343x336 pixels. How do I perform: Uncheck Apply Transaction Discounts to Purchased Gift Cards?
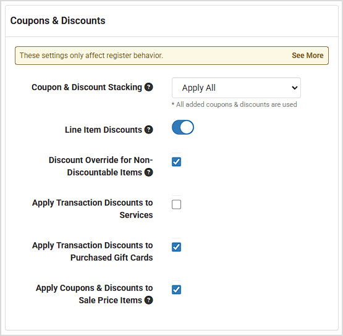(176, 247)
